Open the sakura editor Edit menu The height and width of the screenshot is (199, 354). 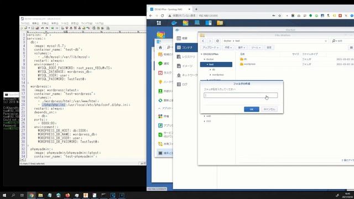pos(35,23)
